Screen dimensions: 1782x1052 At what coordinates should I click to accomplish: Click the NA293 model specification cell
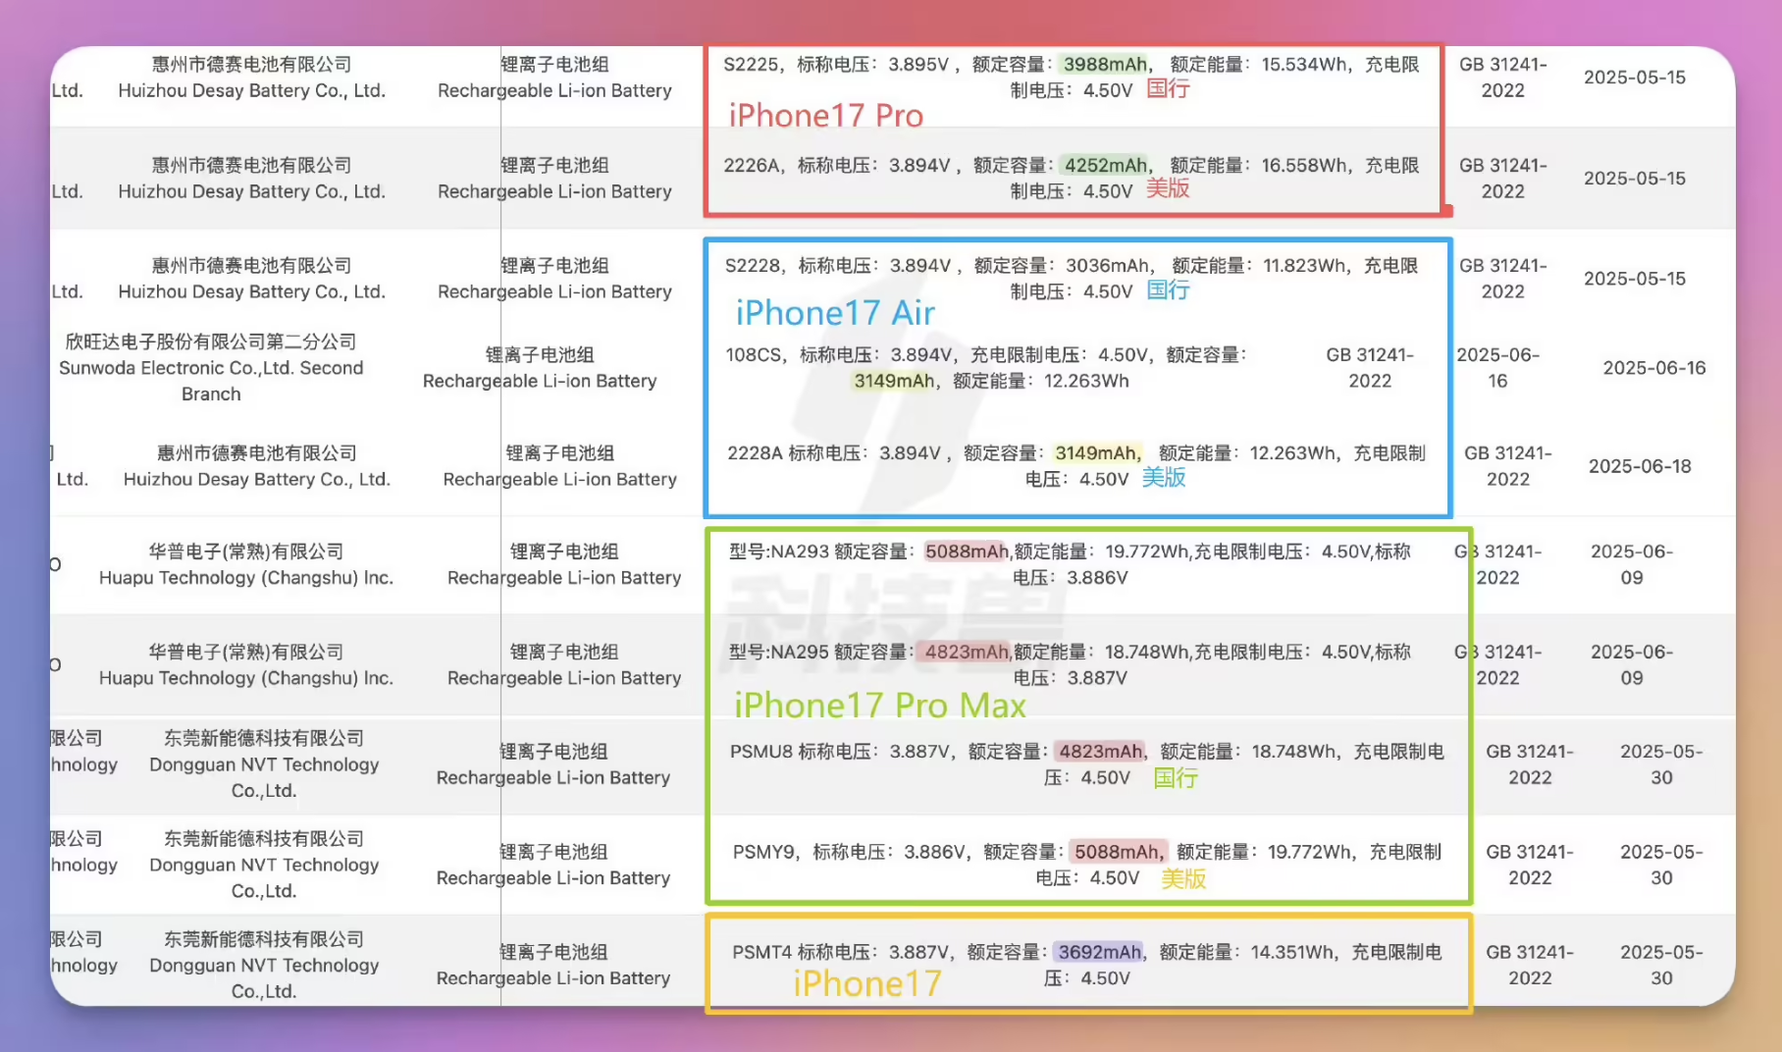tap(1070, 564)
